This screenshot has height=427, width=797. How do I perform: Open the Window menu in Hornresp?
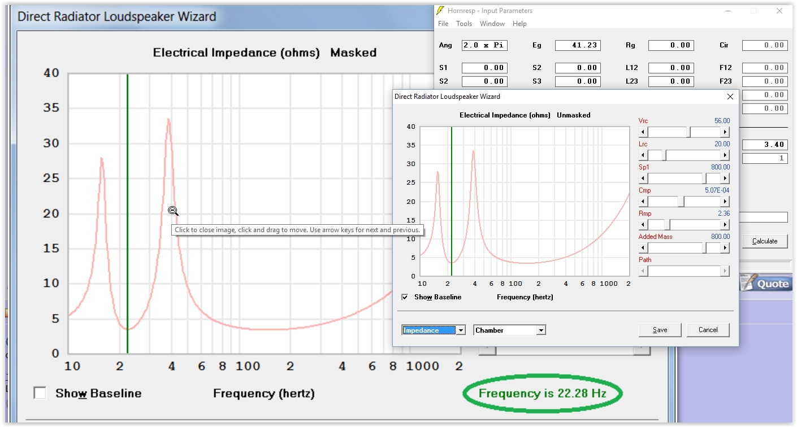492,24
